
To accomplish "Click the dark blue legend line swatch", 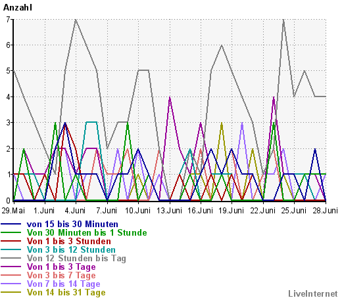I will [11, 224].
